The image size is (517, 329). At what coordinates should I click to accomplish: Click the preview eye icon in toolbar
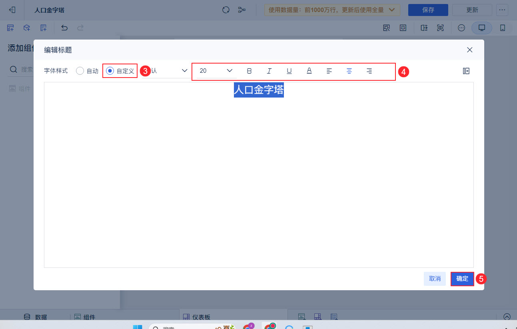pyautogui.click(x=440, y=28)
